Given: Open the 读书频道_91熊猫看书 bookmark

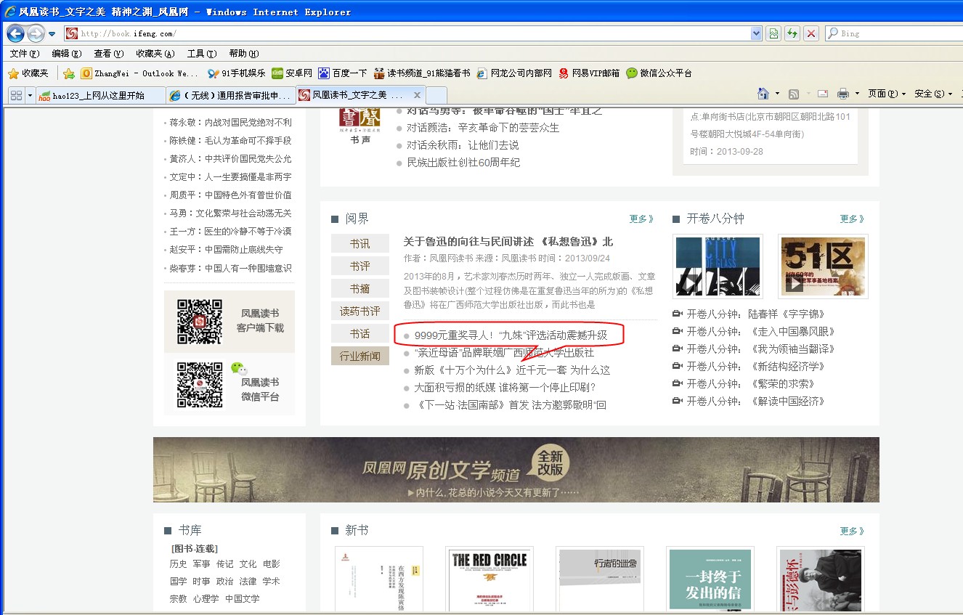Looking at the screenshot, I should pos(422,73).
